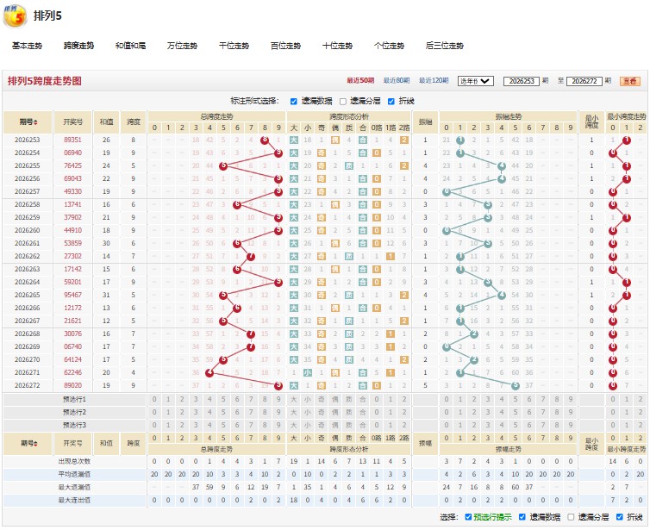Open the 跨度走势 tab
Image resolution: width=650 pixels, height=530 pixels.
tap(78, 46)
